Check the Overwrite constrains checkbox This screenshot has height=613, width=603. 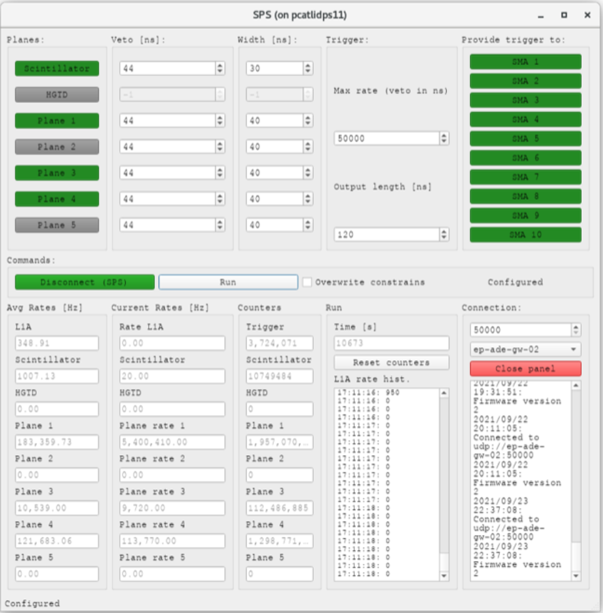(x=307, y=282)
